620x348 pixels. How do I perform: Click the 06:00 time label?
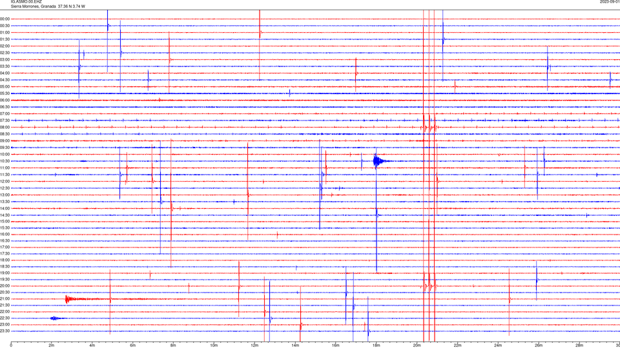click(x=5, y=101)
